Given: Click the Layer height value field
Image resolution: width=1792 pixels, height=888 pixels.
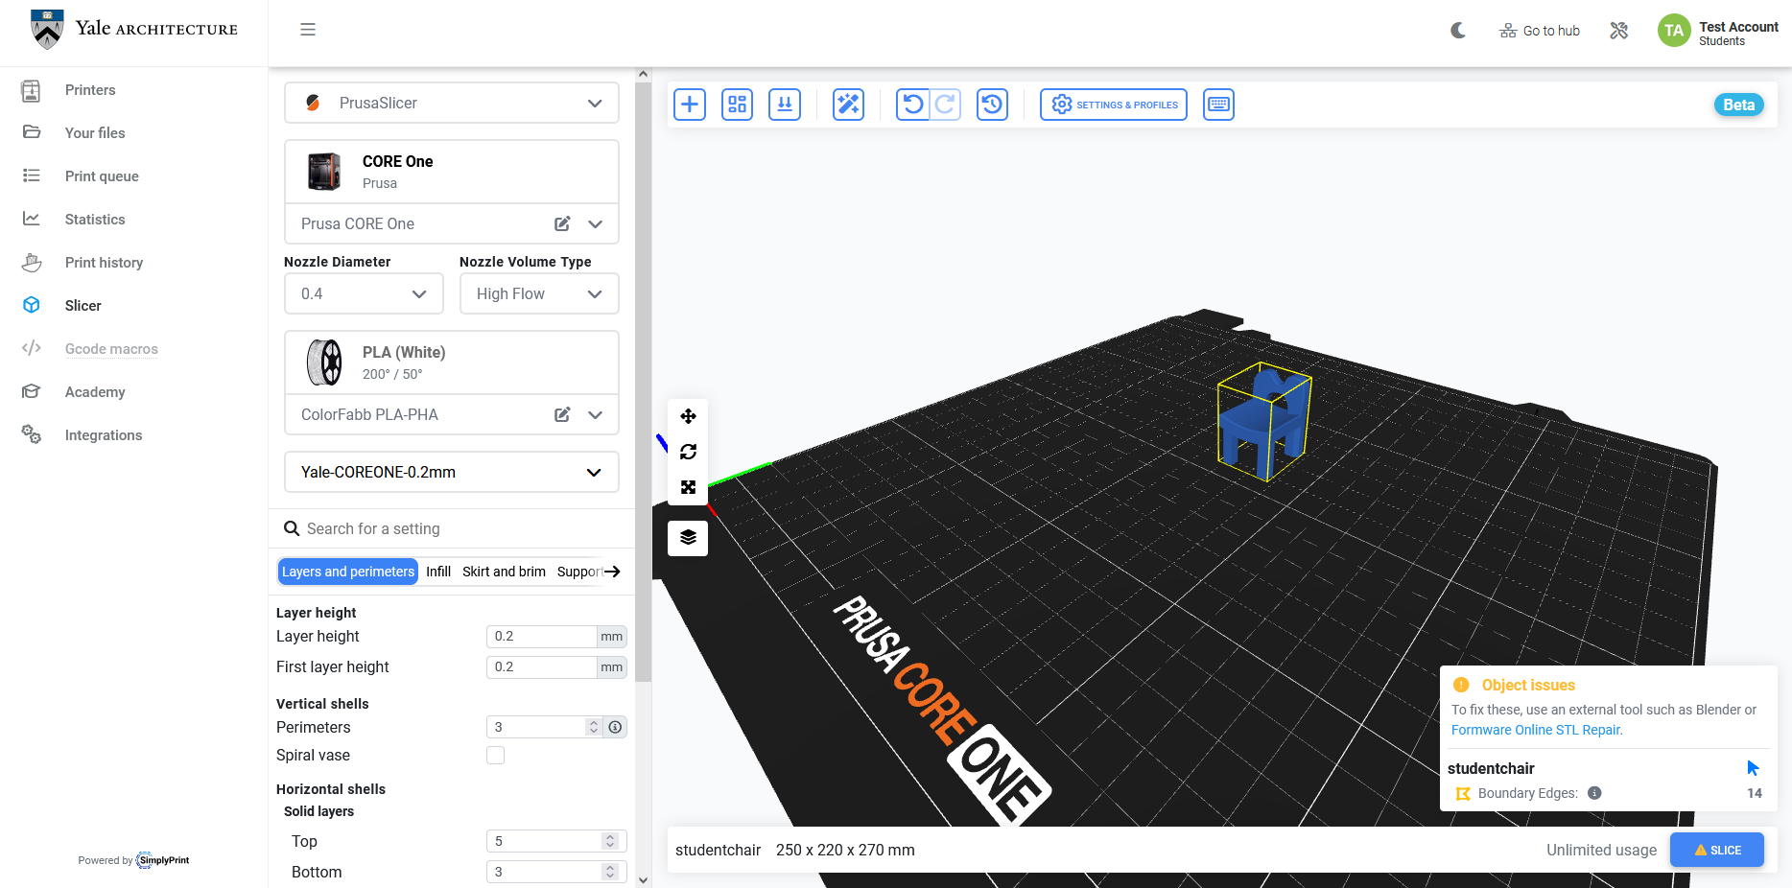Looking at the screenshot, I should [542, 637].
